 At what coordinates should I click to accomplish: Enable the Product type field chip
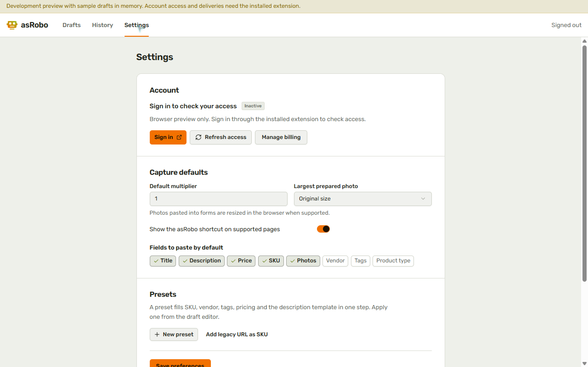point(393,261)
